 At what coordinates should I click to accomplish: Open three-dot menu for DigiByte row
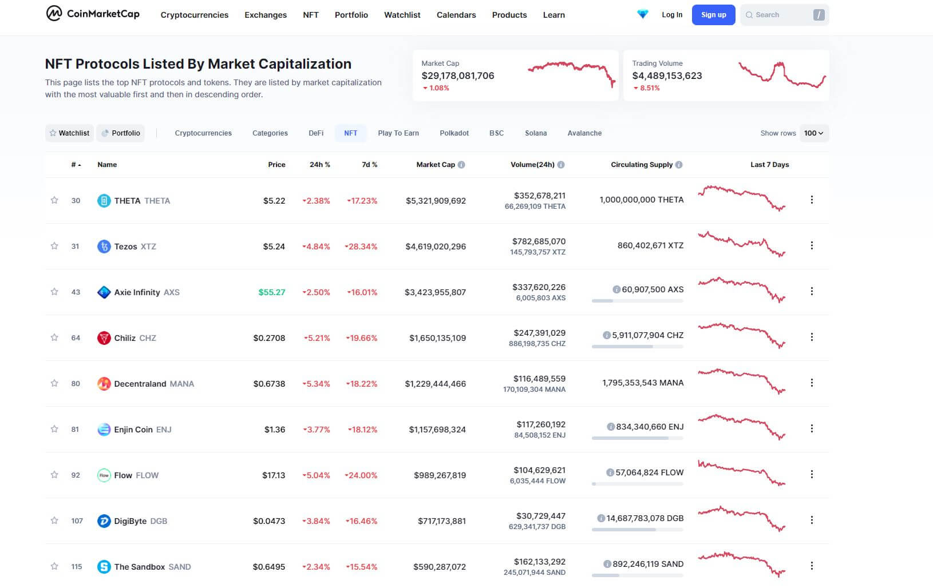[812, 520]
